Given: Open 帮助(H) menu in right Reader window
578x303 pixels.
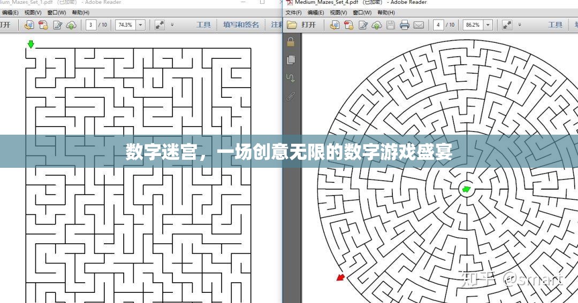Looking at the screenshot, I should click(x=386, y=12).
